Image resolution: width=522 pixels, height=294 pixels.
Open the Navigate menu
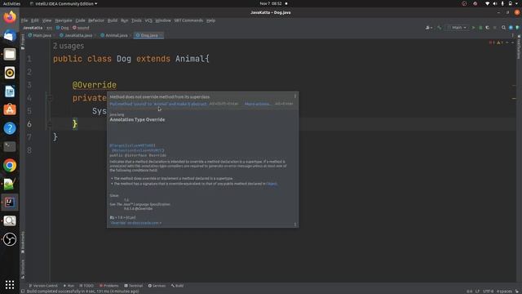tap(64, 20)
